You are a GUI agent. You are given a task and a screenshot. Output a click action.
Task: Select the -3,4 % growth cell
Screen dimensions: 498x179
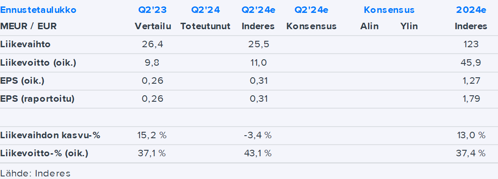(257, 135)
